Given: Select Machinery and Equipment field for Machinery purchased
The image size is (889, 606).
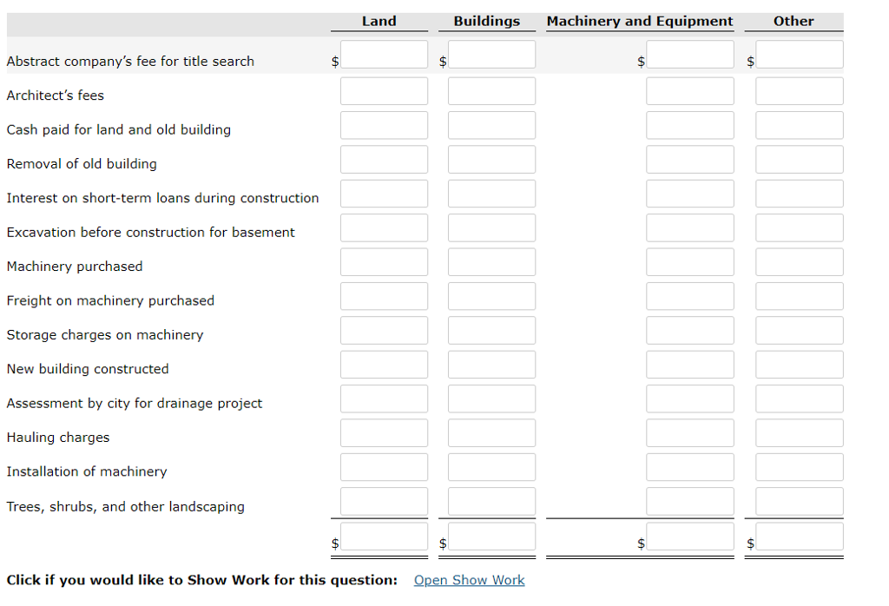Looking at the screenshot, I should 689,261.
